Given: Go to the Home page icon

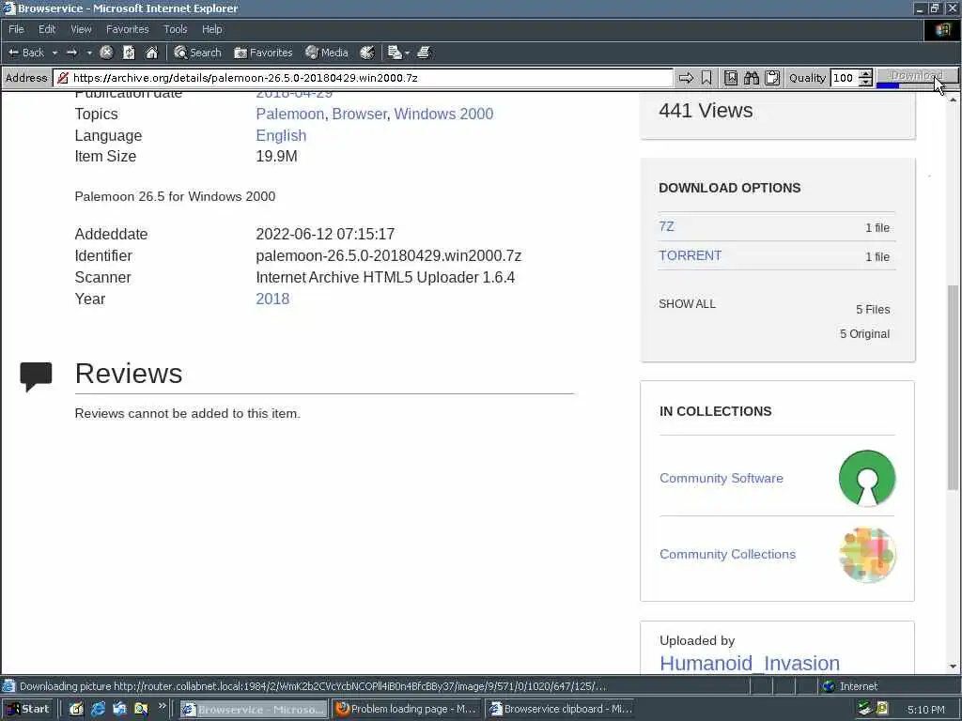Looking at the screenshot, I should click(151, 53).
